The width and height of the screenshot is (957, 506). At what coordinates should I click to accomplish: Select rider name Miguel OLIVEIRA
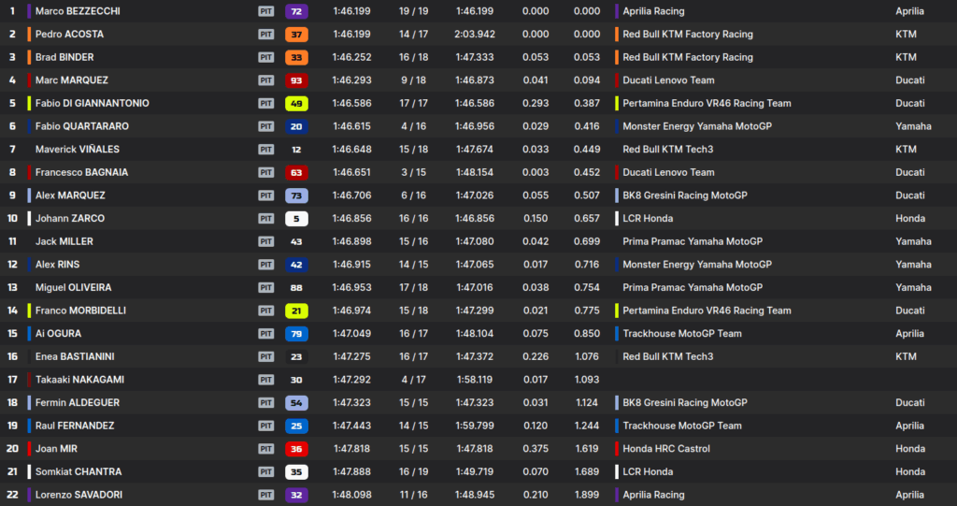pyautogui.click(x=73, y=288)
